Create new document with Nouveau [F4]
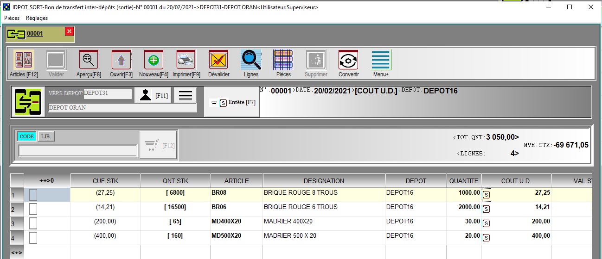The width and height of the screenshot is (602, 259). pos(154,60)
